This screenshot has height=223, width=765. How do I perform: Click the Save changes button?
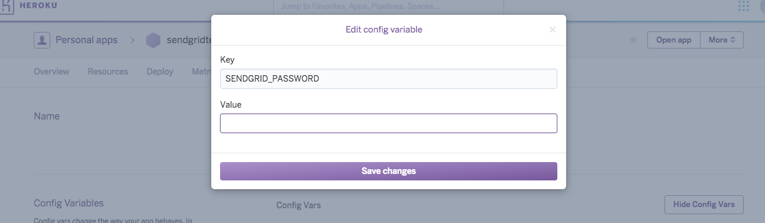coord(388,171)
